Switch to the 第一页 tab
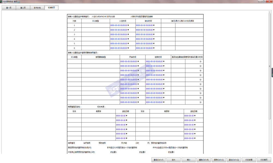The height and width of the screenshot is (163, 273). pyautogui.click(x=9, y=8)
